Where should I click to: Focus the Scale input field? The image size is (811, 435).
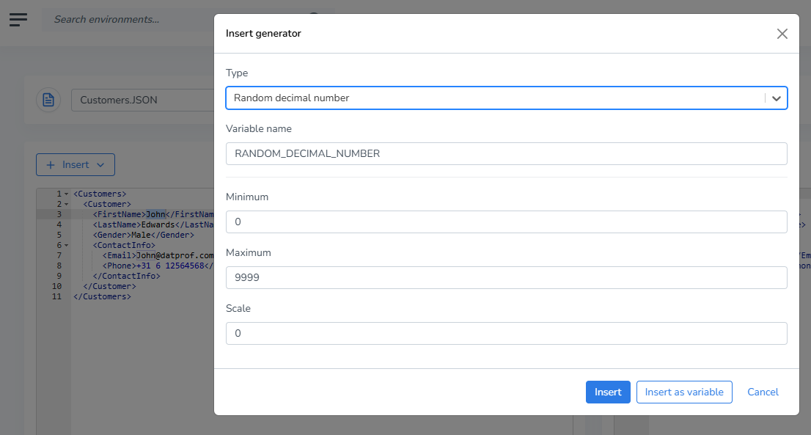pos(507,334)
